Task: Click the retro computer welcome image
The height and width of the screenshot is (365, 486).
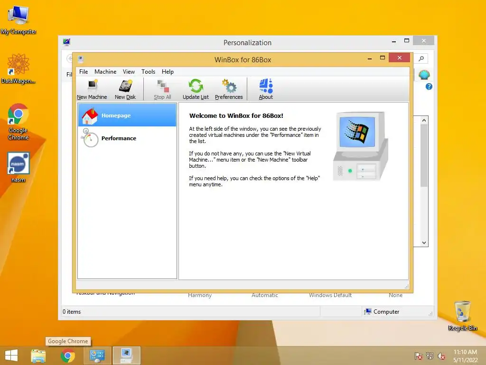Action: (x=361, y=146)
